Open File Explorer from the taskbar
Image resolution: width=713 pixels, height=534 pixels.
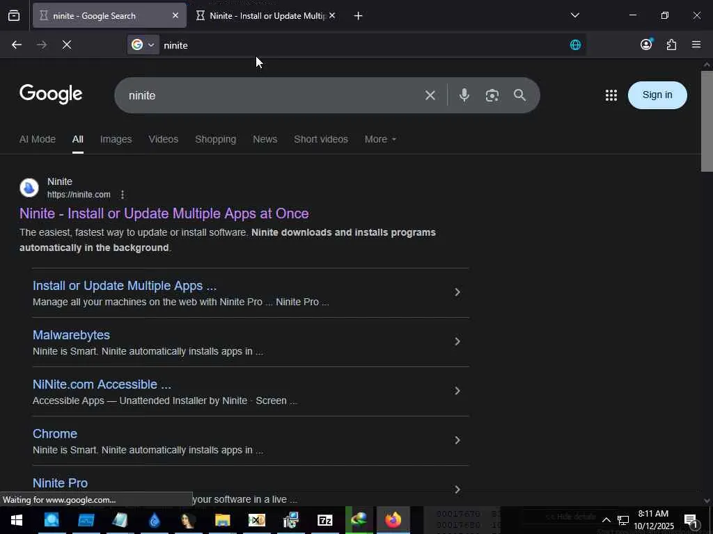click(x=222, y=520)
